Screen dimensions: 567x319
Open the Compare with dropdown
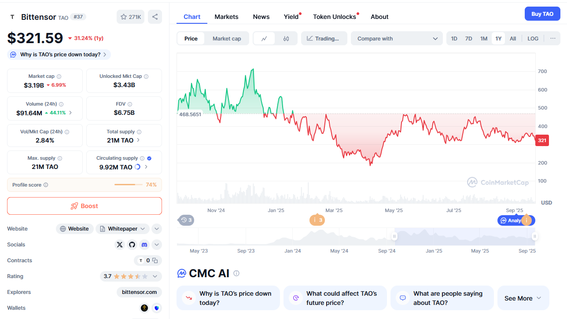click(x=396, y=39)
